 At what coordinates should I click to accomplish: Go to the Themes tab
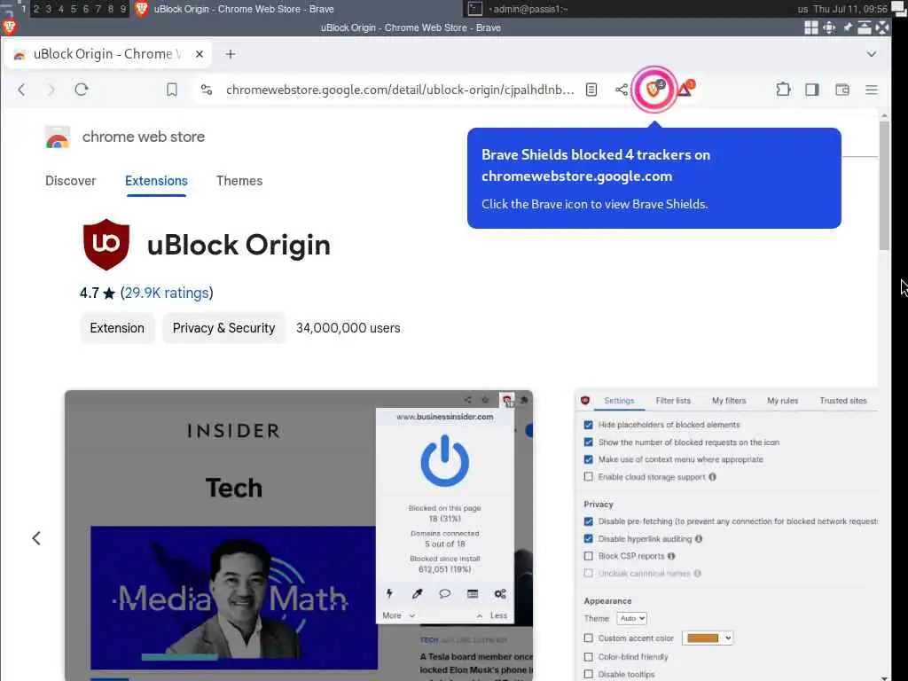tap(239, 181)
